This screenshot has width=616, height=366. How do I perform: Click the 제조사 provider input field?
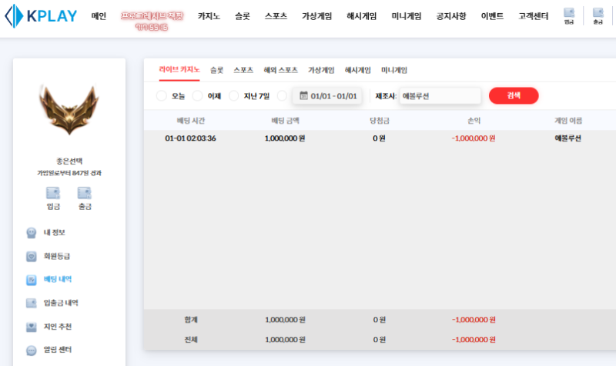point(440,96)
